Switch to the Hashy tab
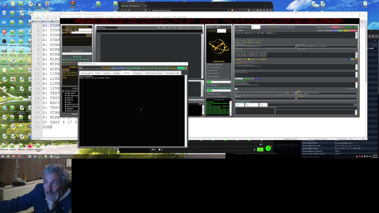Viewport: 379px width, 213px height. (x=98, y=73)
